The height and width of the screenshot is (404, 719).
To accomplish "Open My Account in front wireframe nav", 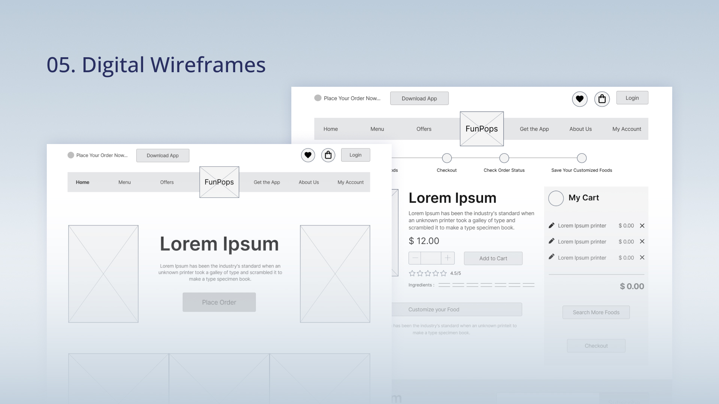I will (351, 182).
